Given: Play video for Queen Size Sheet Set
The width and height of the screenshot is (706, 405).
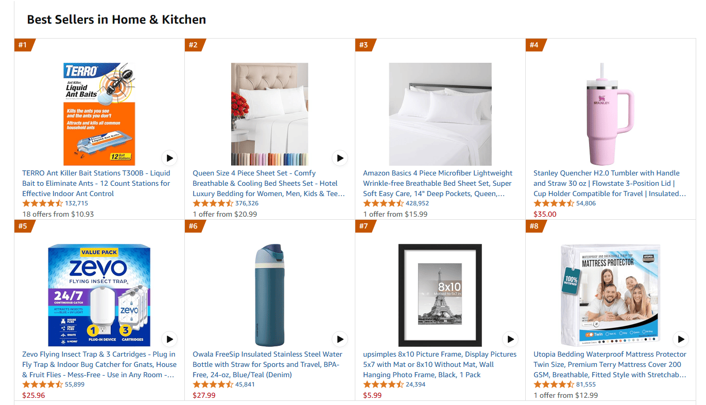Looking at the screenshot, I should pos(340,158).
